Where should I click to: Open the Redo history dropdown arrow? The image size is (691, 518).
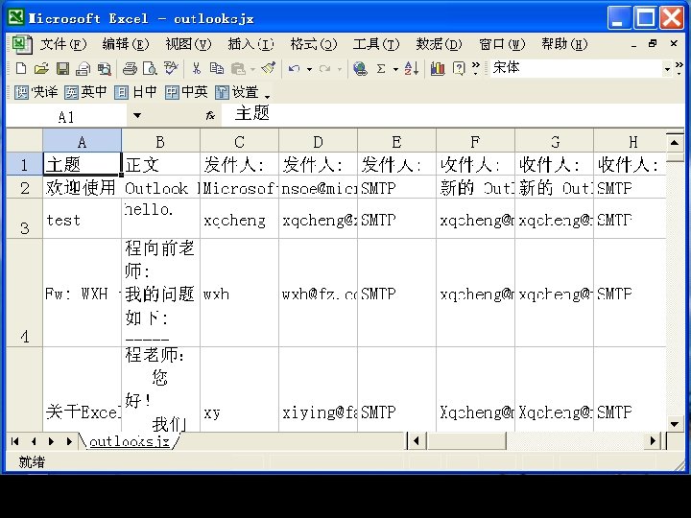click(340, 69)
